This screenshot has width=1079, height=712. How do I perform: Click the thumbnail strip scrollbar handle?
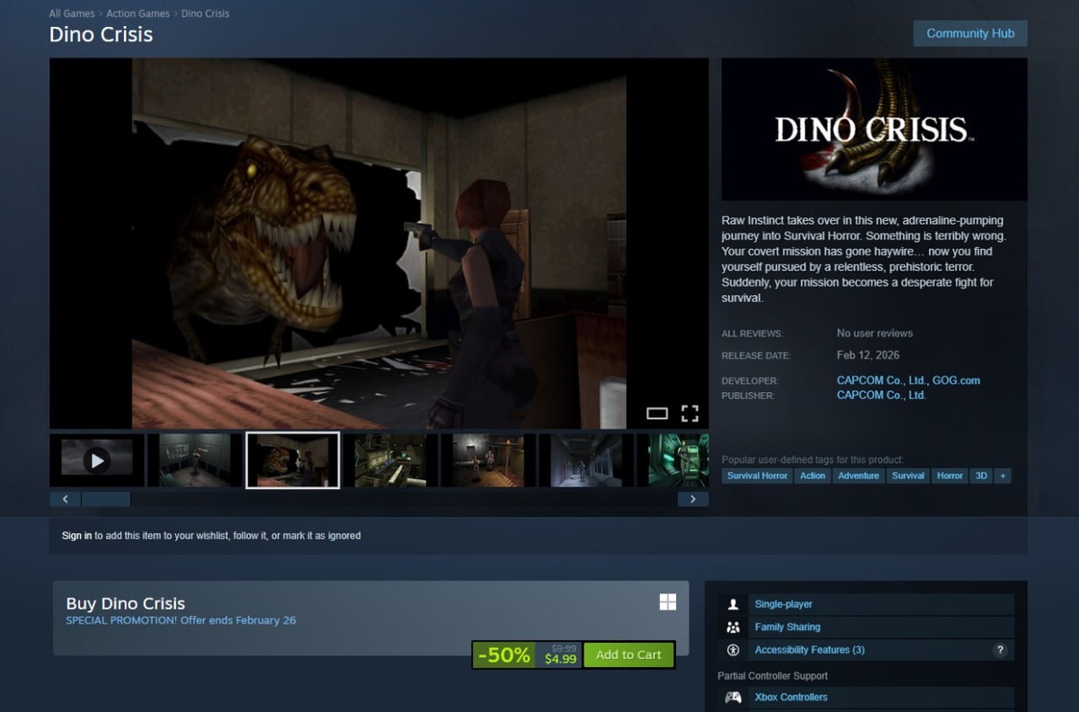tap(105, 499)
